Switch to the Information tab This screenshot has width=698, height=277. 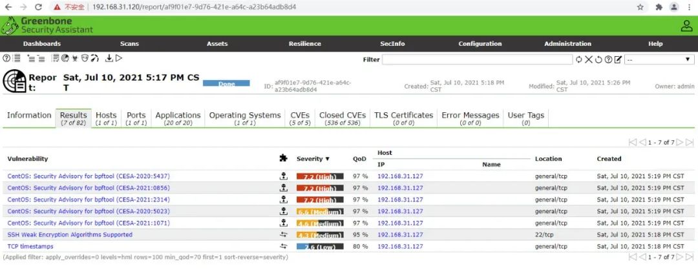29,116
